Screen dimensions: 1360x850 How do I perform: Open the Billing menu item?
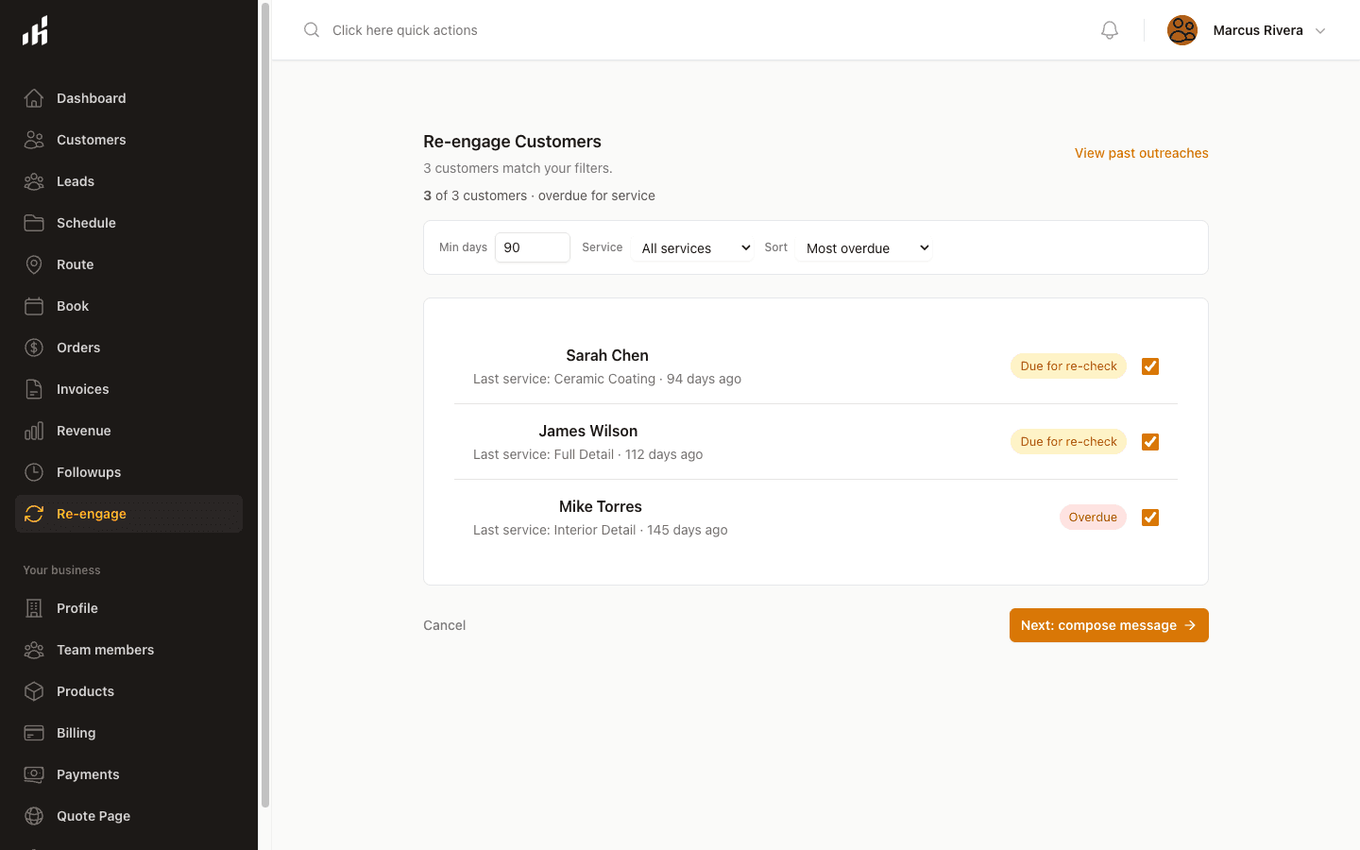point(76,733)
